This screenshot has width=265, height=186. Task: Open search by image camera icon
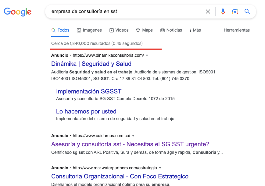(x=235, y=12)
